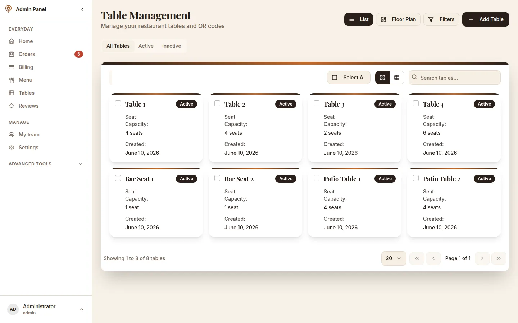This screenshot has width=518, height=323.
Task: Open the All Tables tab
Action: (x=118, y=46)
